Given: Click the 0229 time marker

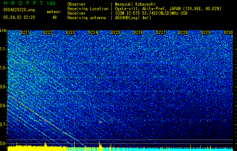Looking at the screenshot, I should point(206,32).
